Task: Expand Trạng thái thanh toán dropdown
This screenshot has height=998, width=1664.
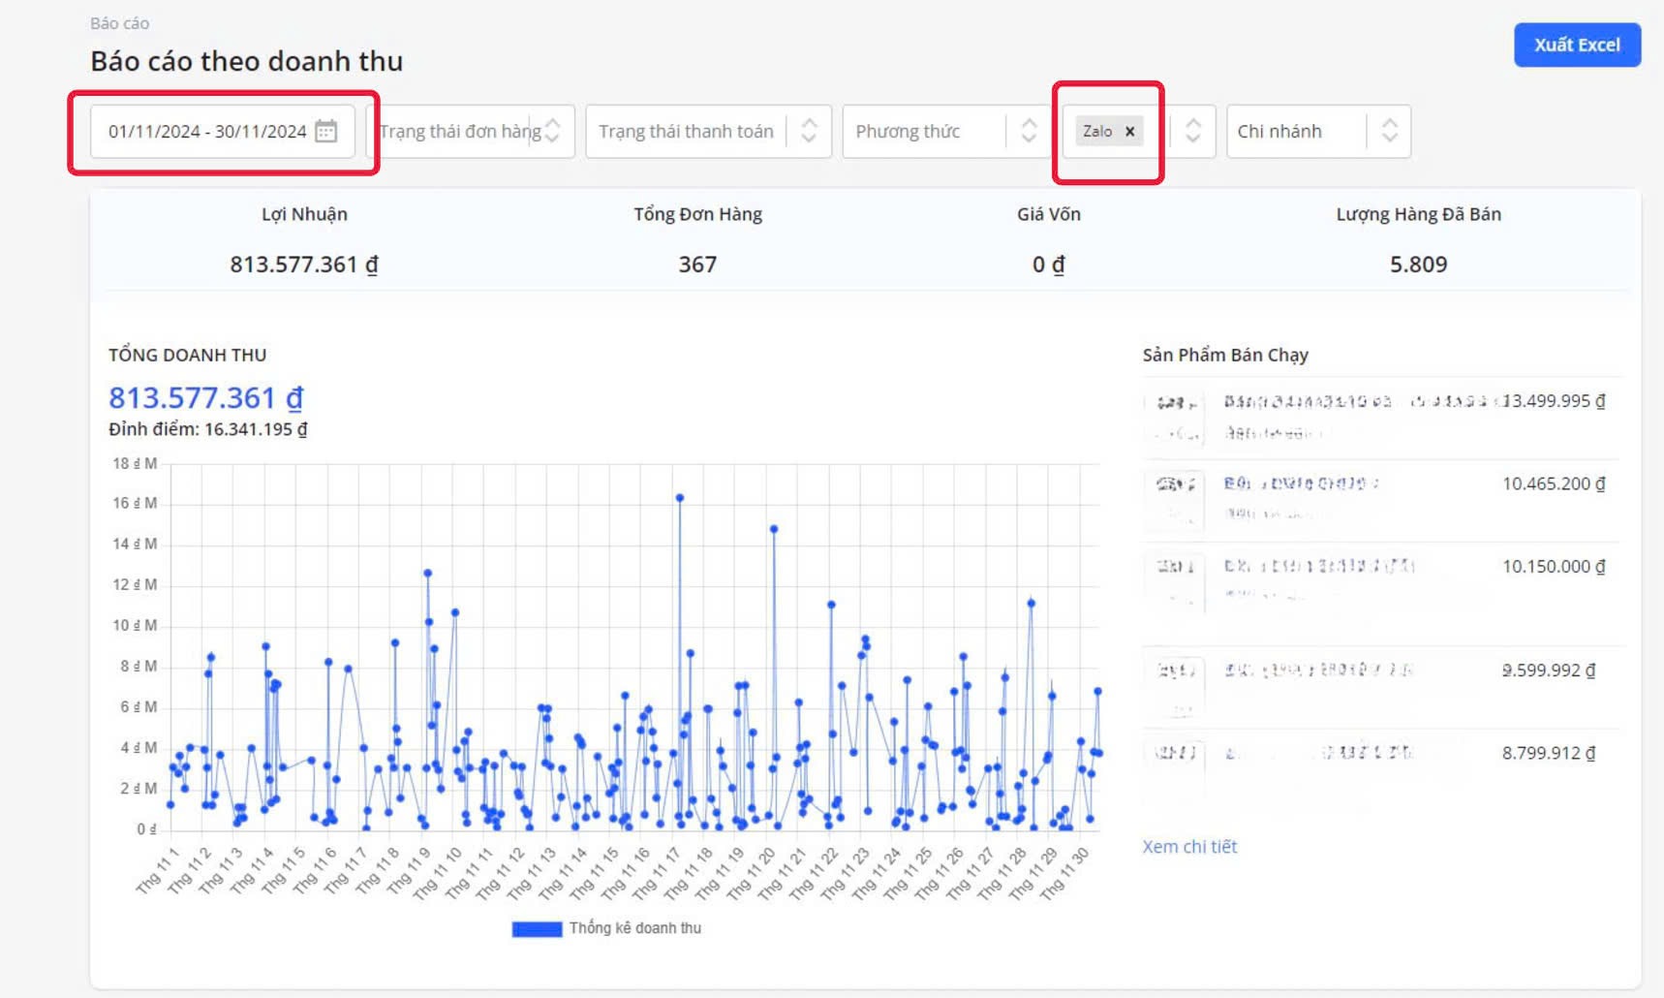Action: pos(809,131)
